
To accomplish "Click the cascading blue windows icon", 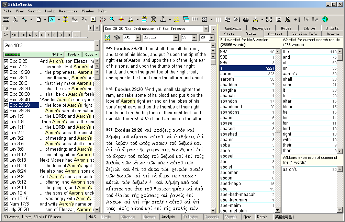I will [186, 20].
